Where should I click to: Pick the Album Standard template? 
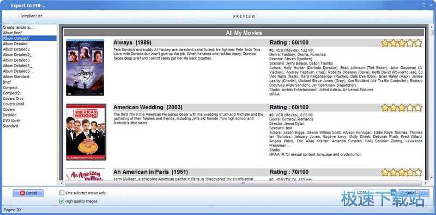pos(16,77)
